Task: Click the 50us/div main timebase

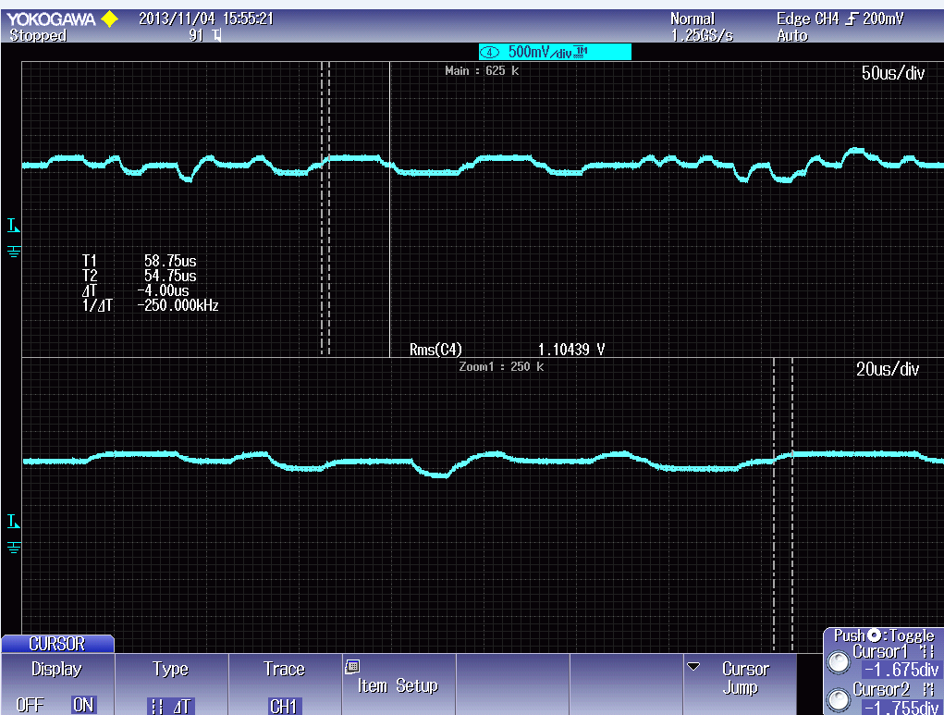Action: 893,73
